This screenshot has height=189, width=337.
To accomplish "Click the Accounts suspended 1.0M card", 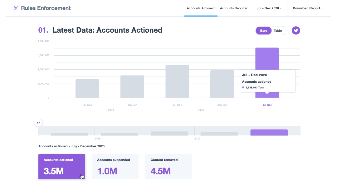I will tap(115, 167).
